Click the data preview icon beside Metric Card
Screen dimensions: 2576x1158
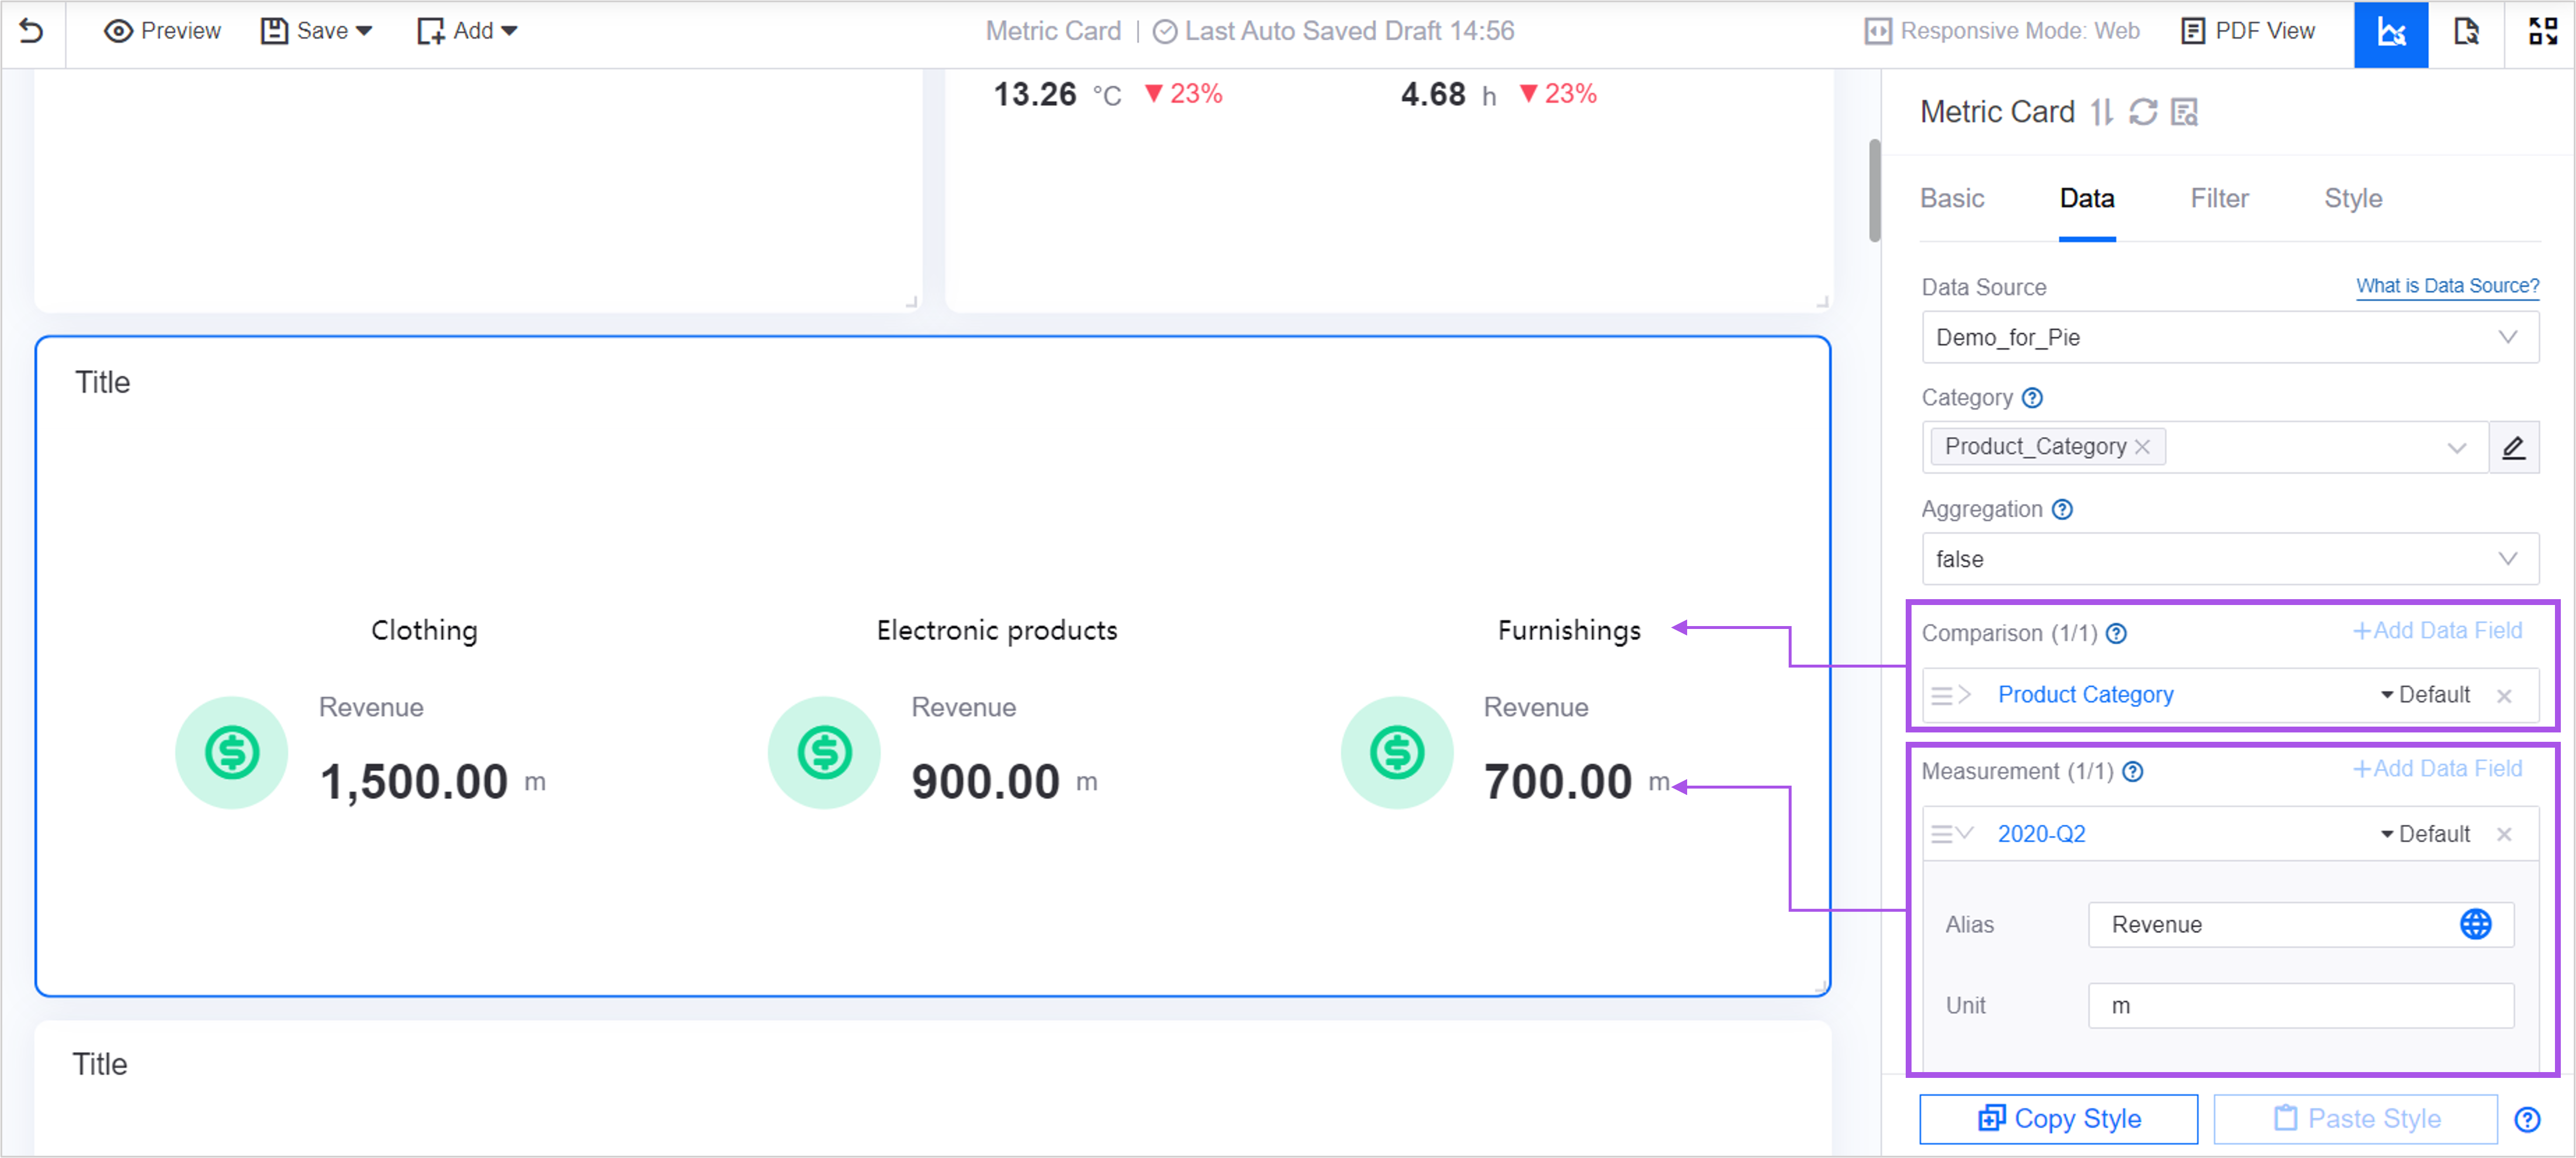pos(2185,112)
